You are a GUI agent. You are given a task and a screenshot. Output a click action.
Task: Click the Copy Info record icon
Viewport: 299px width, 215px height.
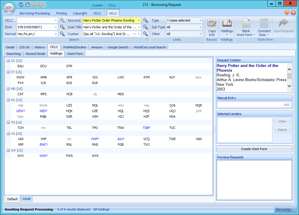pyautogui.click(x=212, y=24)
